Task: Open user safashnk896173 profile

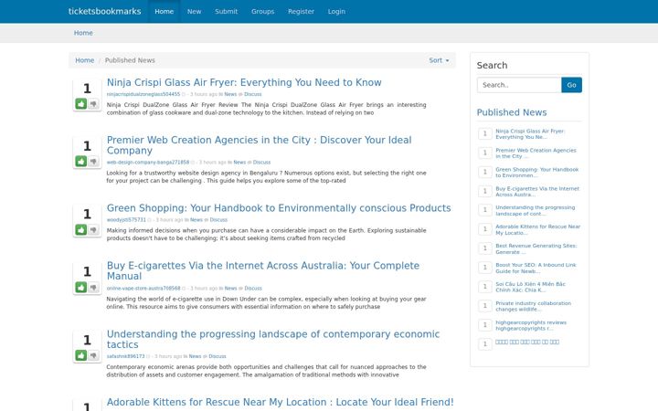Action: [x=125, y=356]
